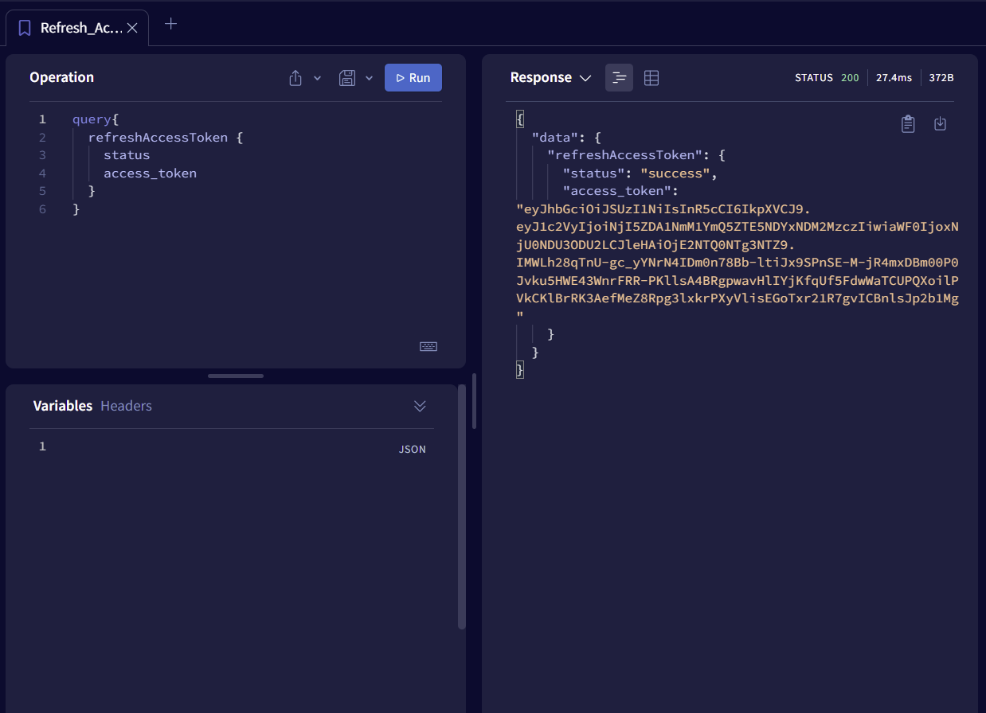Open the save options dropdown arrow
The image size is (986, 713).
pyautogui.click(x=369, y=78)
